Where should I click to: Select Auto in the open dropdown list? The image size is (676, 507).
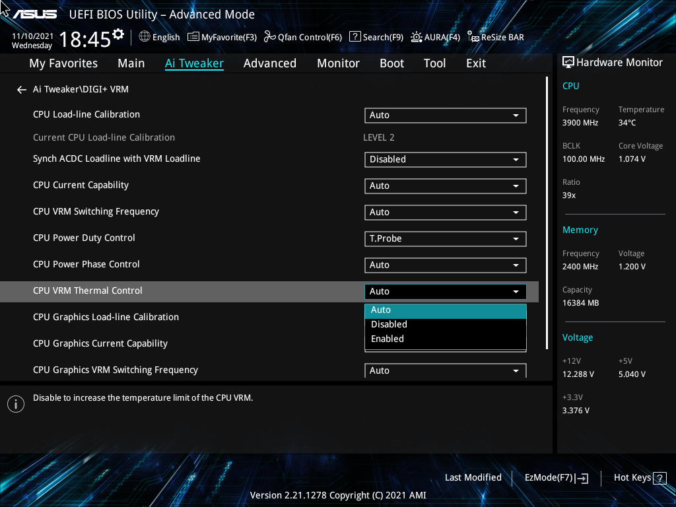point(446,310)
